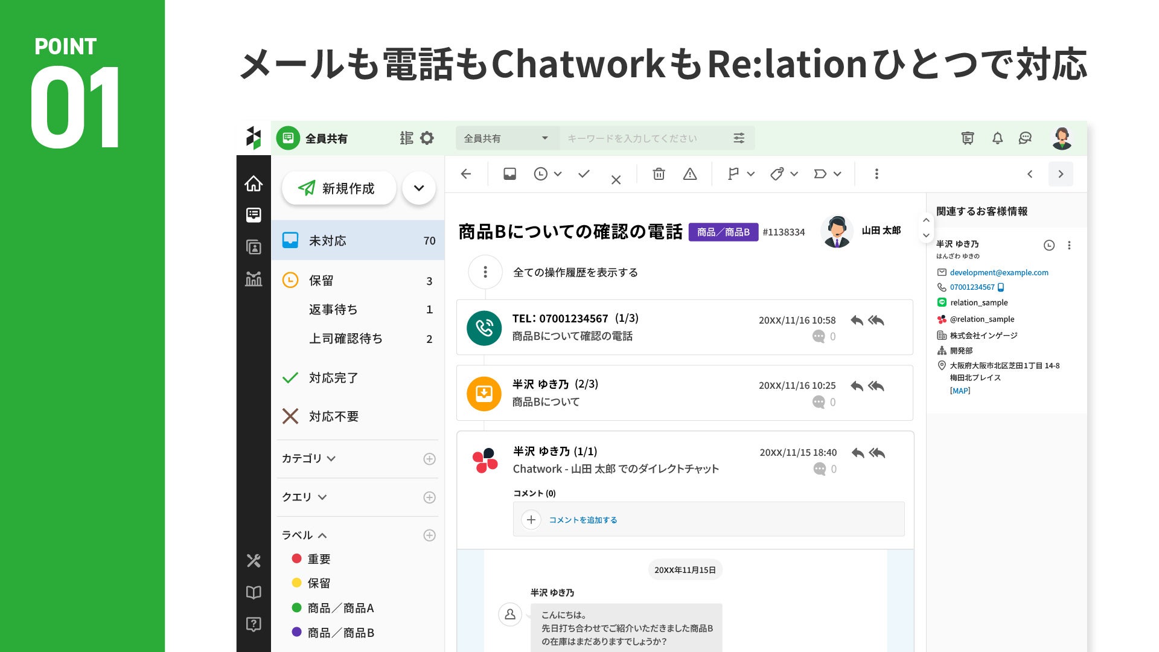
Task: Click the settings gear next to 全員共有
Action: pyautogui.click(x=427, y=138)
